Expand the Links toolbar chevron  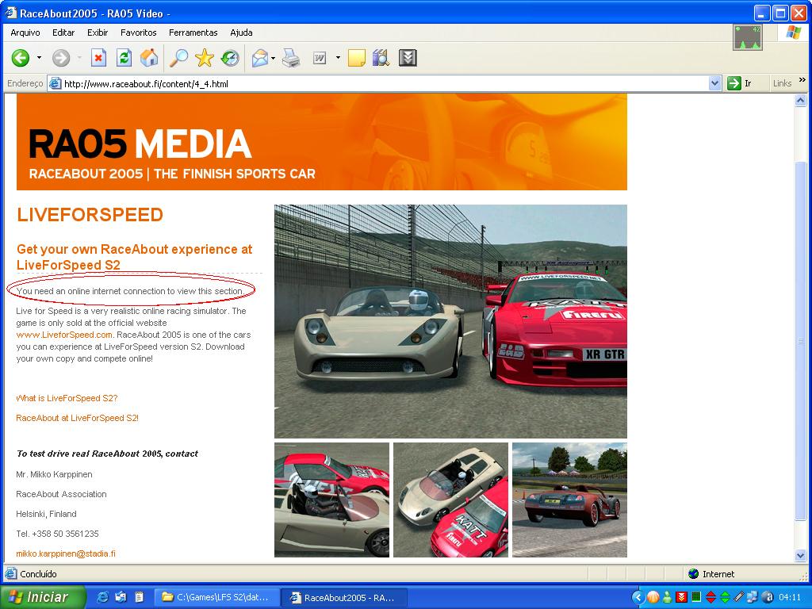802,80
